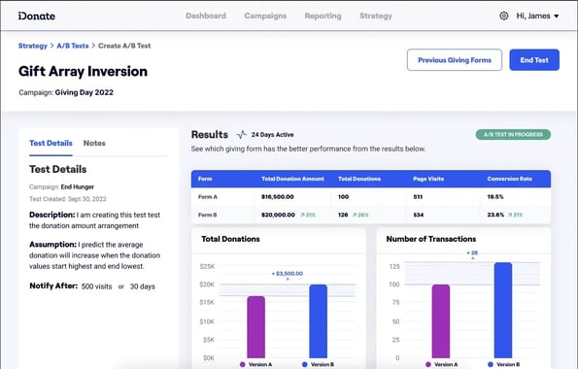Click the 500 visits notify value
This screenshot has height=369, width=578.
96,286
